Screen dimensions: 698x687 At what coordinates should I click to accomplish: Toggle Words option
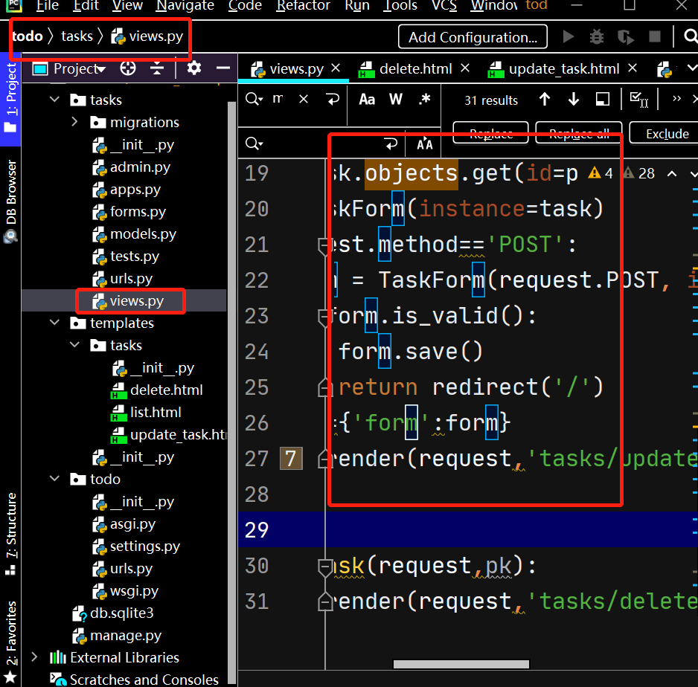[x=396, y=99]
